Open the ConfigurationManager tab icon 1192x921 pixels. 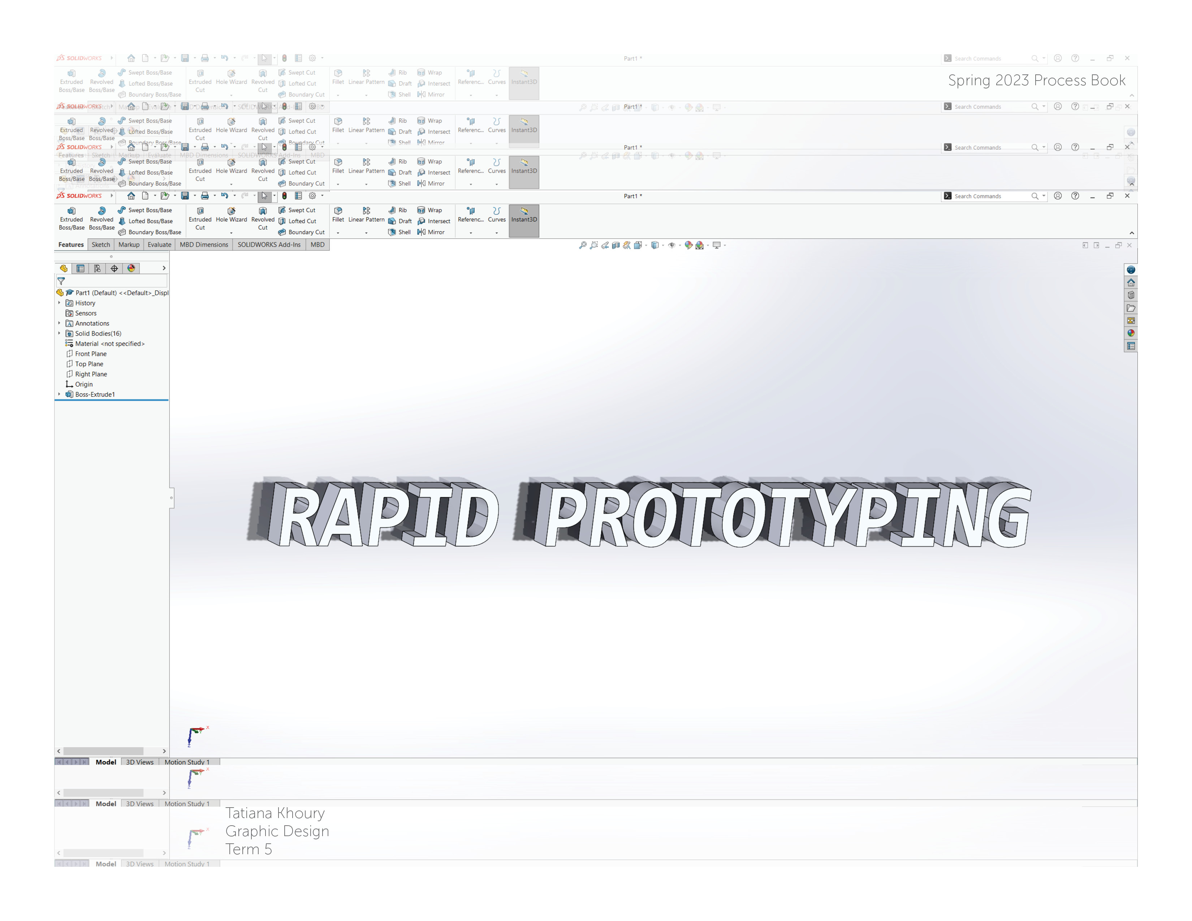click(97, 268)
